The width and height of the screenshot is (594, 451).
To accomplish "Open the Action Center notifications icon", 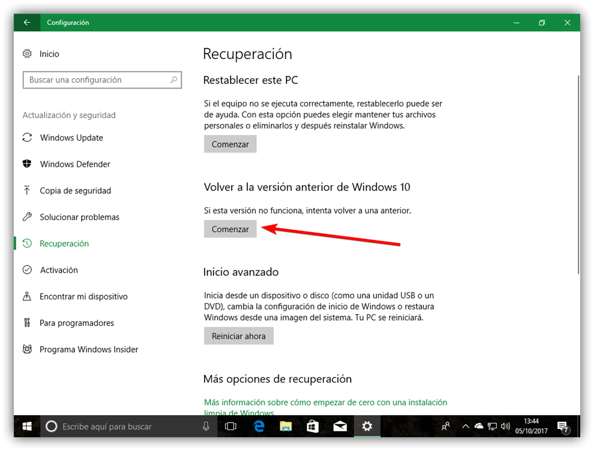I will (564, 427).
